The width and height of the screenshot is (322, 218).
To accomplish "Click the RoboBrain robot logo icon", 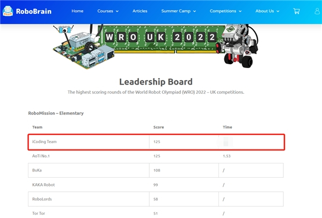I will [8, 11].
